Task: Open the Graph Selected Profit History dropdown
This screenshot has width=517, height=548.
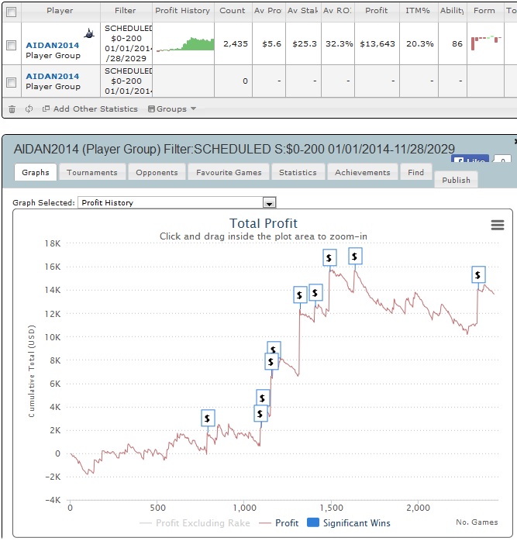Action: point(177,203)
